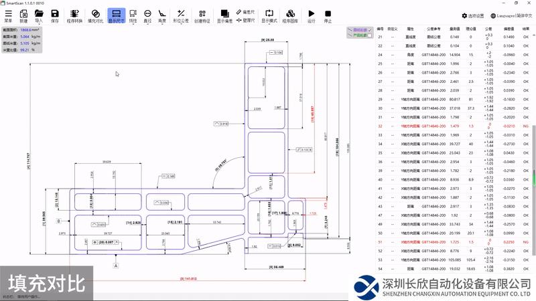Expand the 显示模式 display mode dropdown

[x=269, y=14]
